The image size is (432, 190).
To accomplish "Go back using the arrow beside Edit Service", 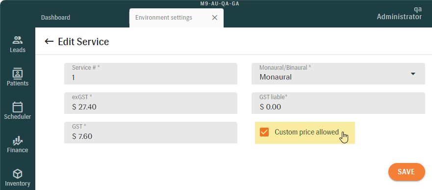I will tap(49, 42).
